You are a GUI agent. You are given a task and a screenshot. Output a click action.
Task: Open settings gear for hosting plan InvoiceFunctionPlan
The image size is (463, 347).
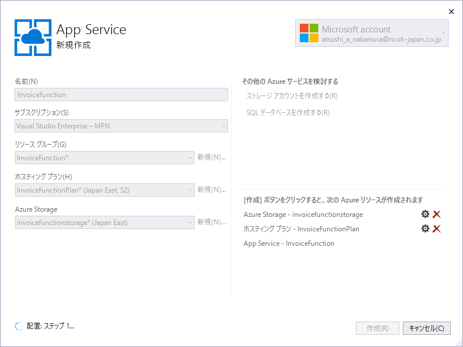425,228
